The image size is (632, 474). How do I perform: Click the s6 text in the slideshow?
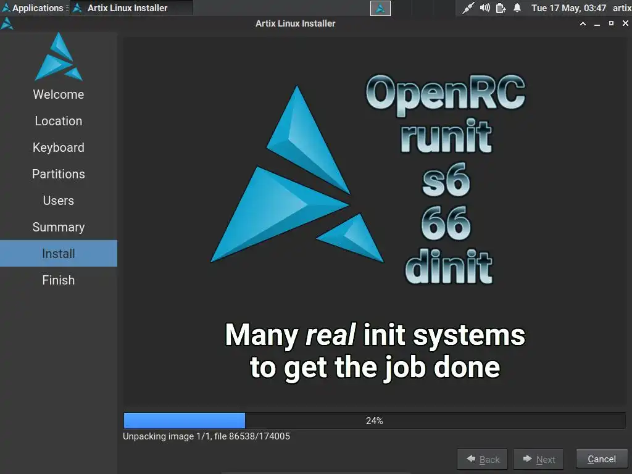[446, 180]
